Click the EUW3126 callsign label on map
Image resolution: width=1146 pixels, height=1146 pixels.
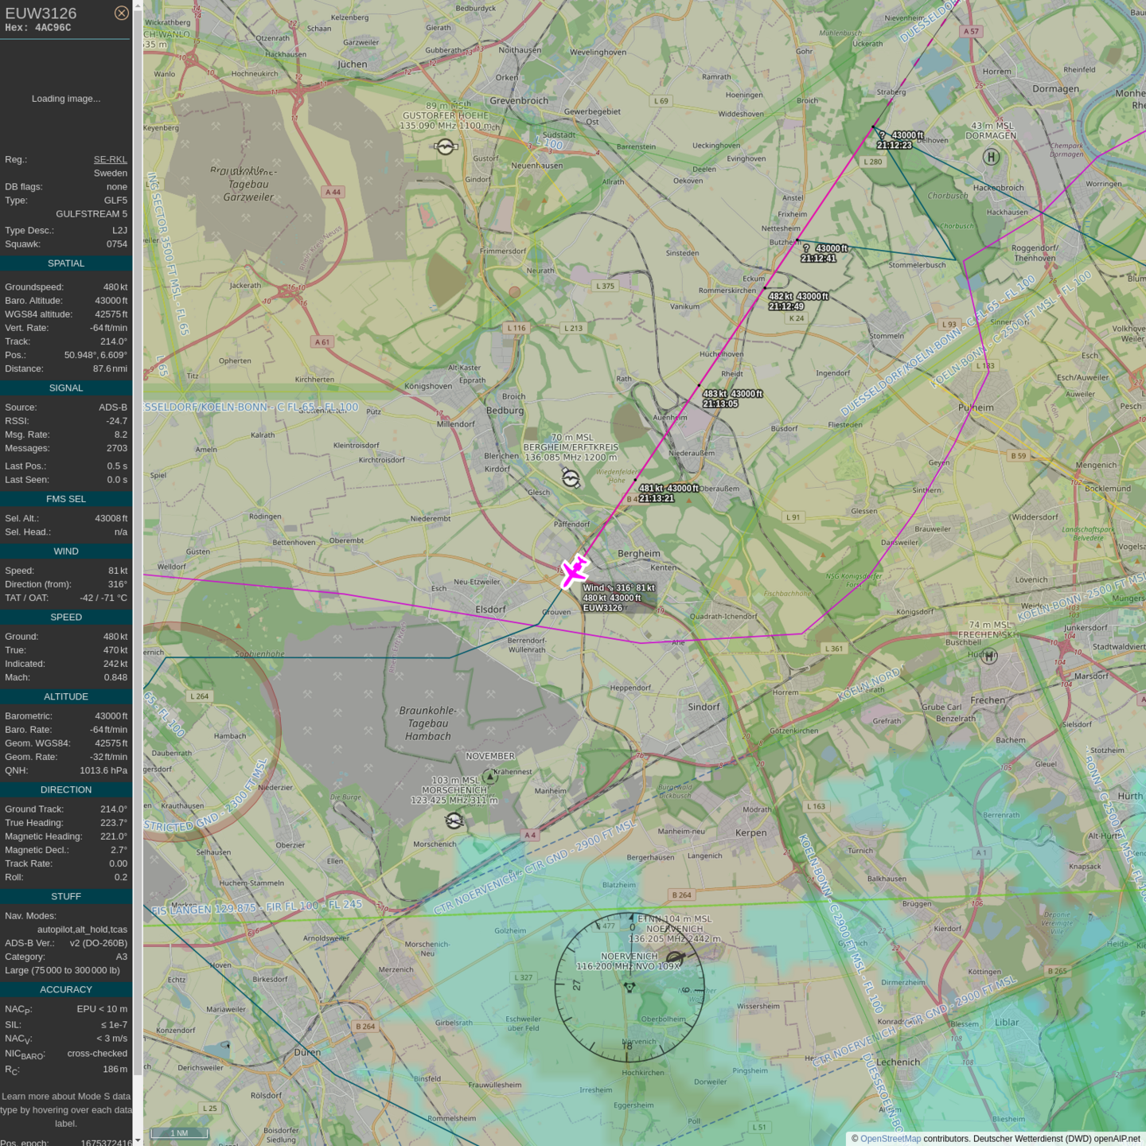(602, 608)
